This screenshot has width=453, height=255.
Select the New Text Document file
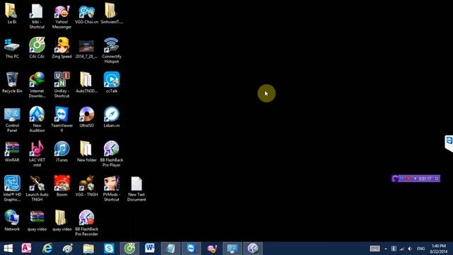[x=137, y=189]
